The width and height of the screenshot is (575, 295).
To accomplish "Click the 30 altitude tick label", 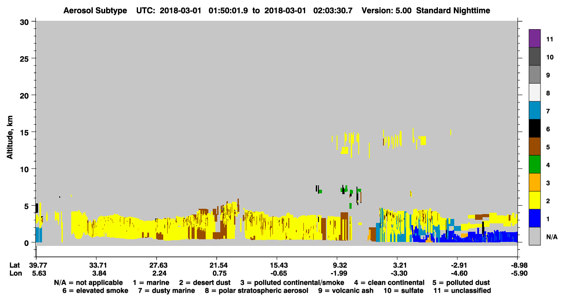I will click(25, 21).
